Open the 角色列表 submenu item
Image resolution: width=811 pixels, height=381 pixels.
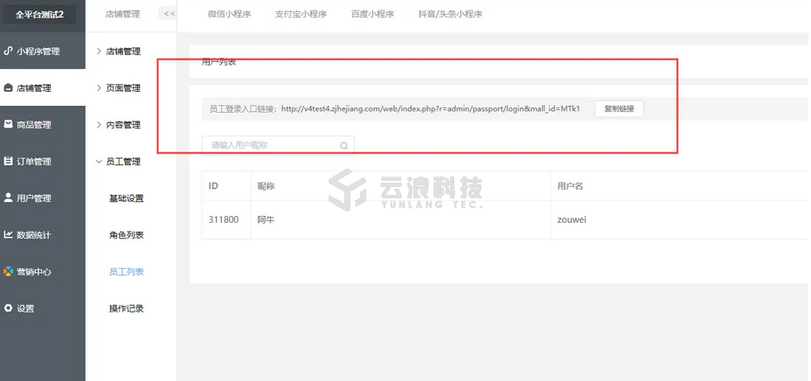tap(126, 235)
